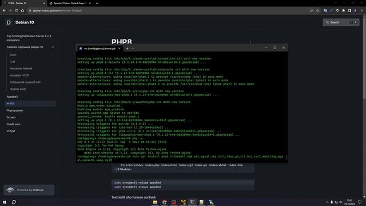The height and width of the screenshot is (206, 366).
Task: Open the green notepad app in taskbar
Action: click(x=201, y=202)
